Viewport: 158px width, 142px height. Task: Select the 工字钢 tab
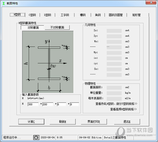tap(65, 15)
